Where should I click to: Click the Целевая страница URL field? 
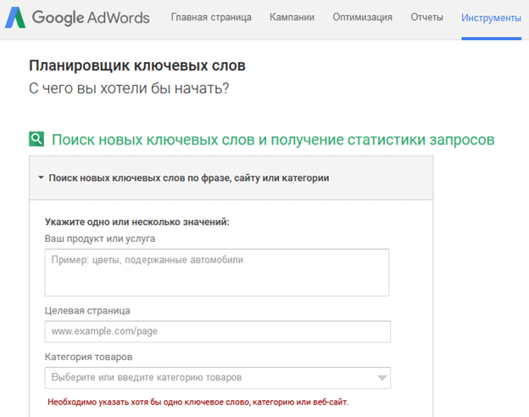[218, 331]
